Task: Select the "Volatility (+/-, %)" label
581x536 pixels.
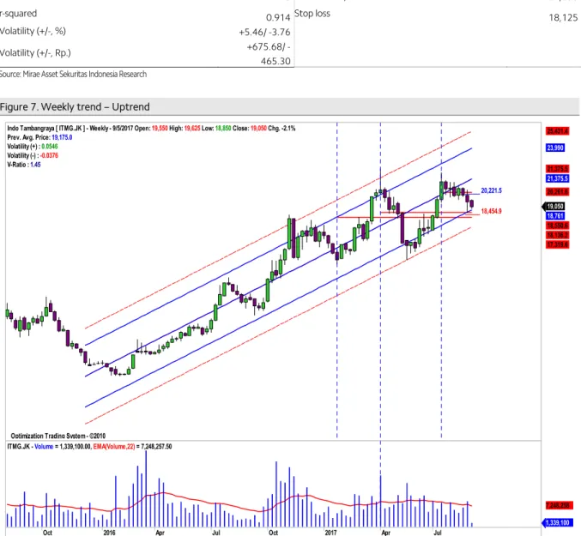Action: tap(33, 31)
